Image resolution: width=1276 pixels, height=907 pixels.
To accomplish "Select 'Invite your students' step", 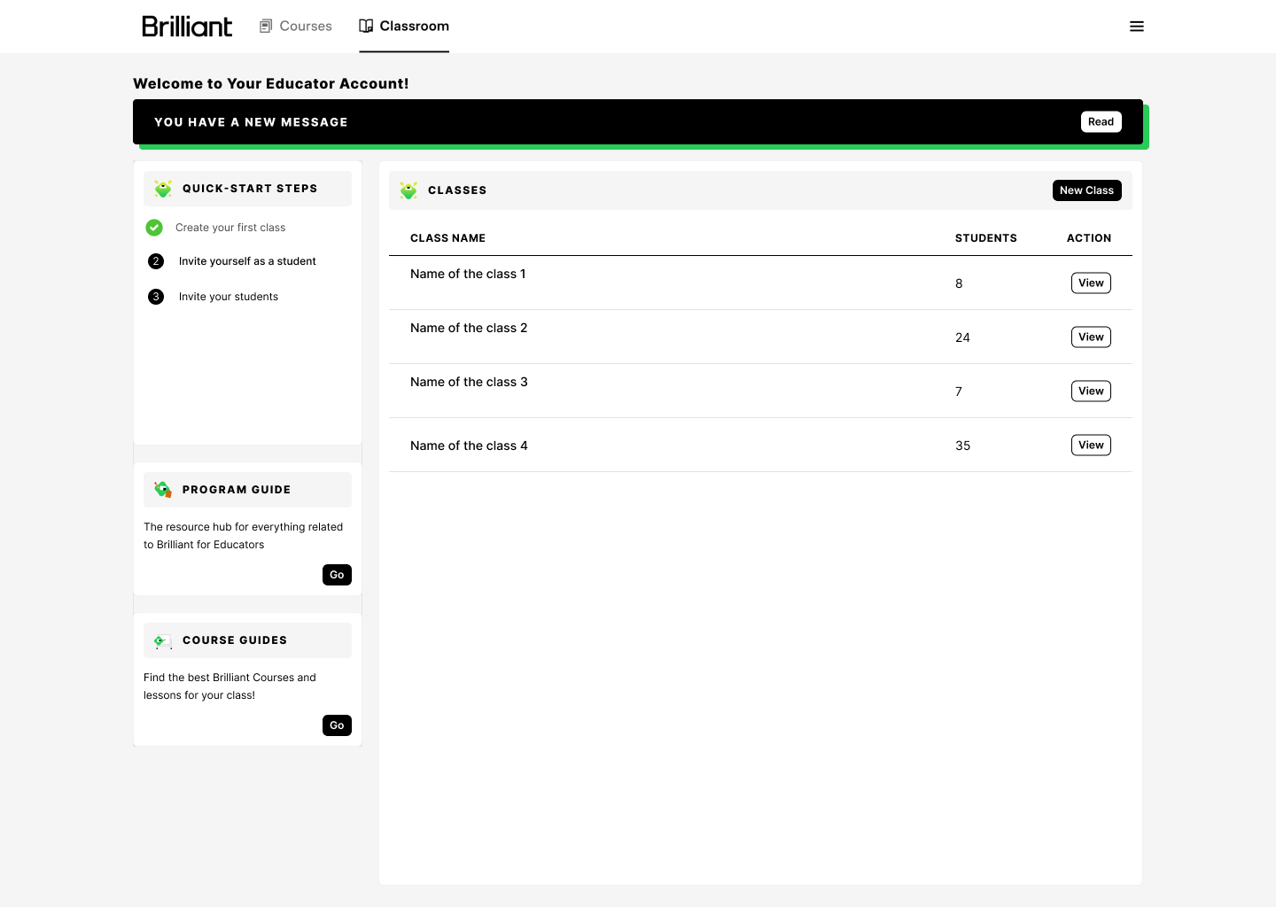I will (x=229, y=297).
